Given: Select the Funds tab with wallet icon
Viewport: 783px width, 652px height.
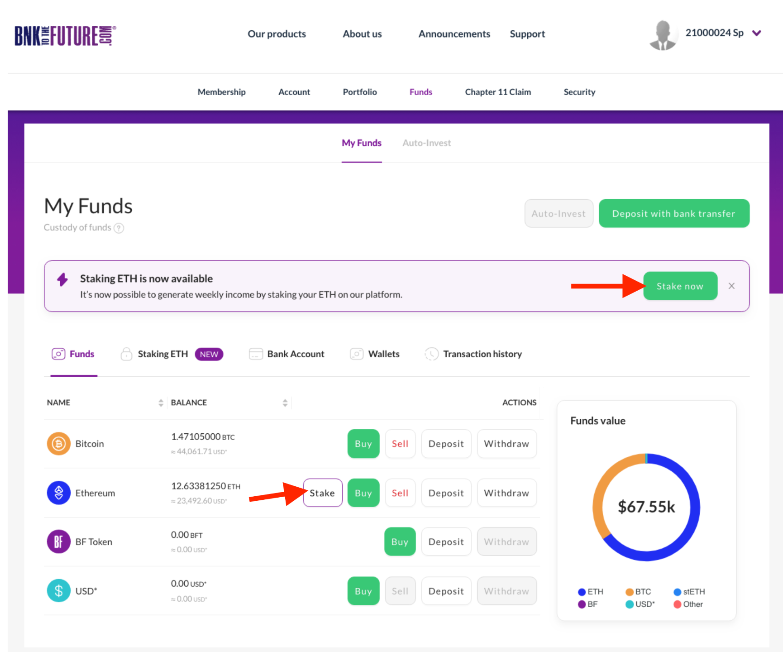Looking at the screenshot, I should click(73, 354).
